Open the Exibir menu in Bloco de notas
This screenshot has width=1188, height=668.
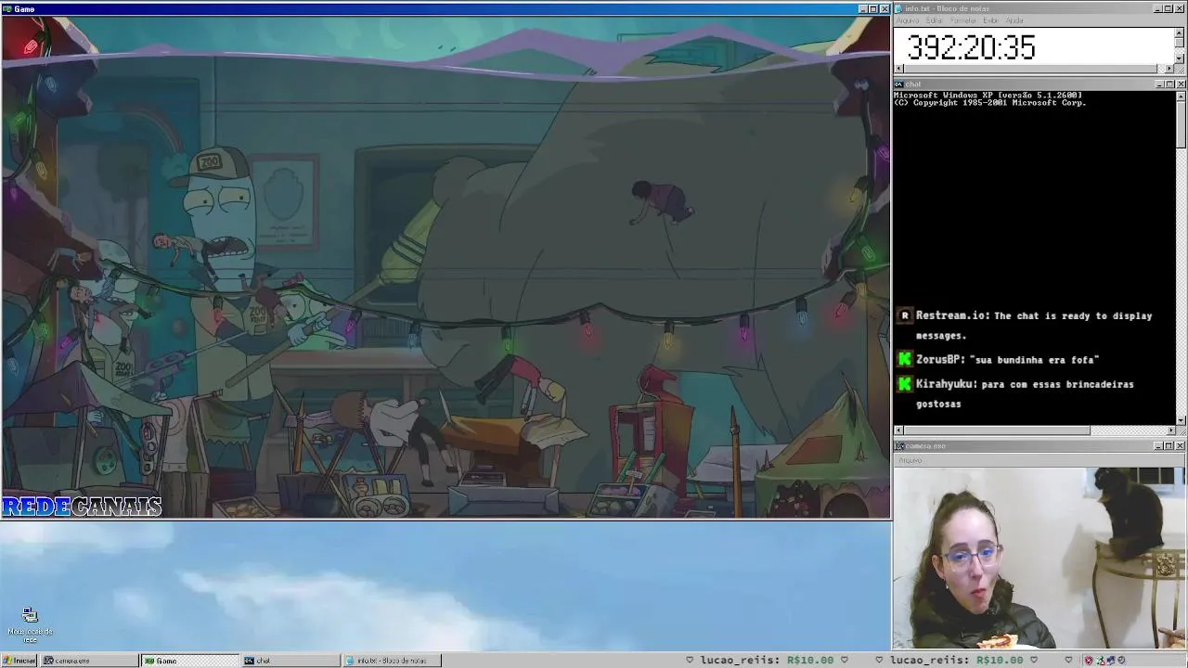click(991, 20)
